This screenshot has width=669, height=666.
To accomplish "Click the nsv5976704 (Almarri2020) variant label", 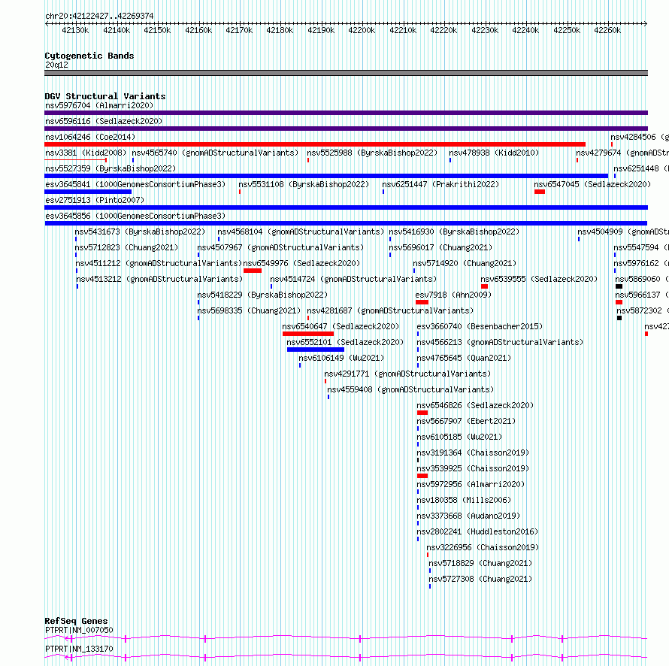I will point(99,105).
